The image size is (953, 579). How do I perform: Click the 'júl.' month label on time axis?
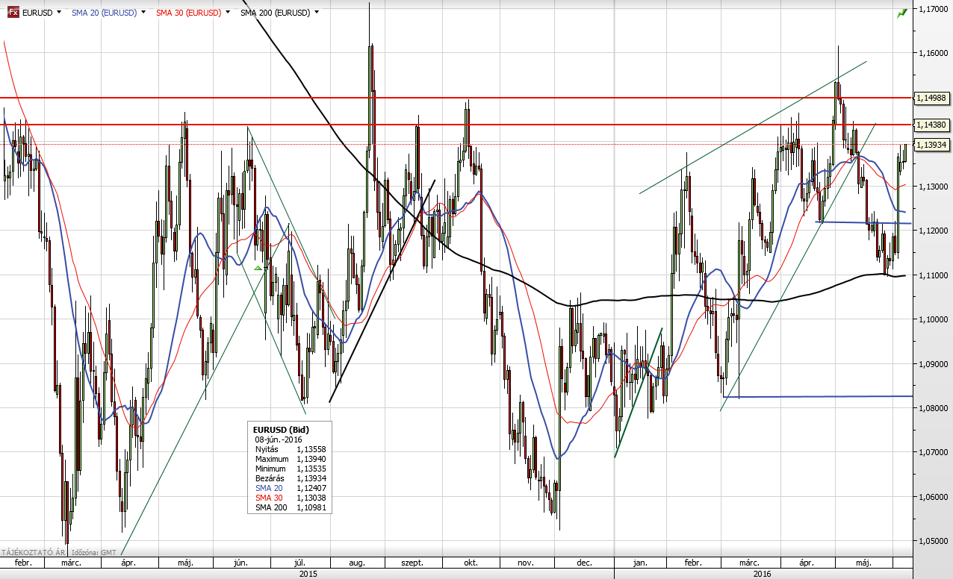(301, 563)
